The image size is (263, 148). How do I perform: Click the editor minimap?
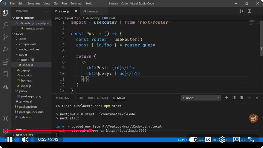[x=252, y=22]
